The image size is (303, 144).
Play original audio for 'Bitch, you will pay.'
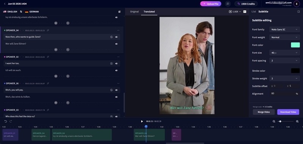[x=117, y=90]
